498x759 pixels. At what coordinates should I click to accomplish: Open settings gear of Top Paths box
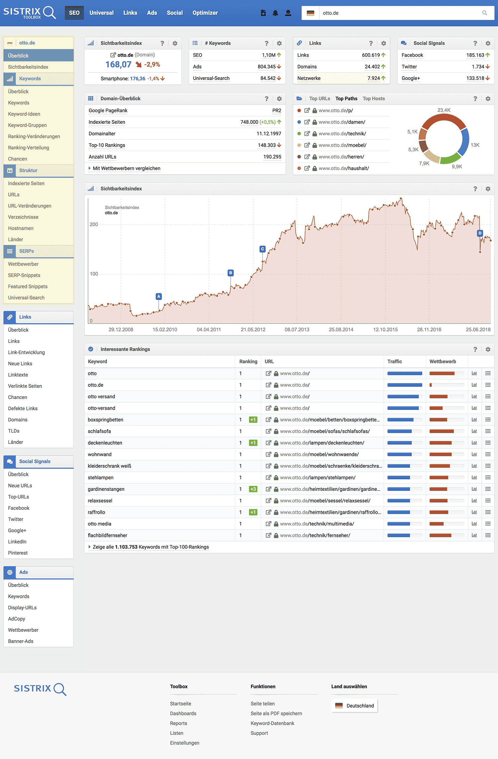pos(488,99)
